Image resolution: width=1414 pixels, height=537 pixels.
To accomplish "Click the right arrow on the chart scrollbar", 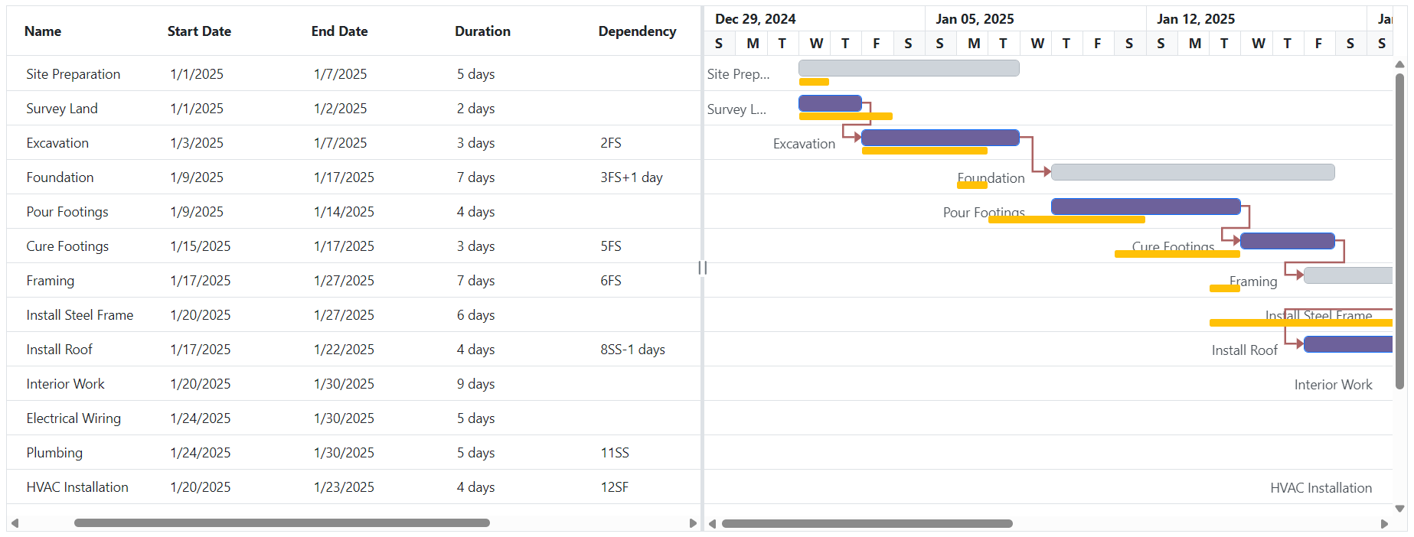I will click(x=1383, y=523).
